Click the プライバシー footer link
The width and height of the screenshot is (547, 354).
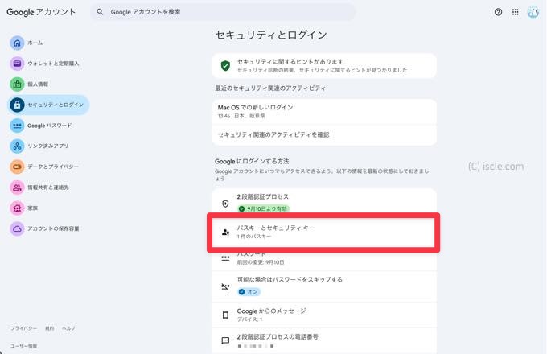pyautogui.click(x=23, y=328)
